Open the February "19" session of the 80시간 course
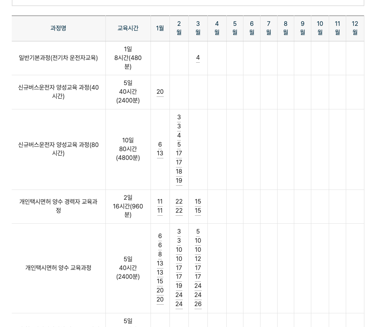 click(x=179, y=180)
